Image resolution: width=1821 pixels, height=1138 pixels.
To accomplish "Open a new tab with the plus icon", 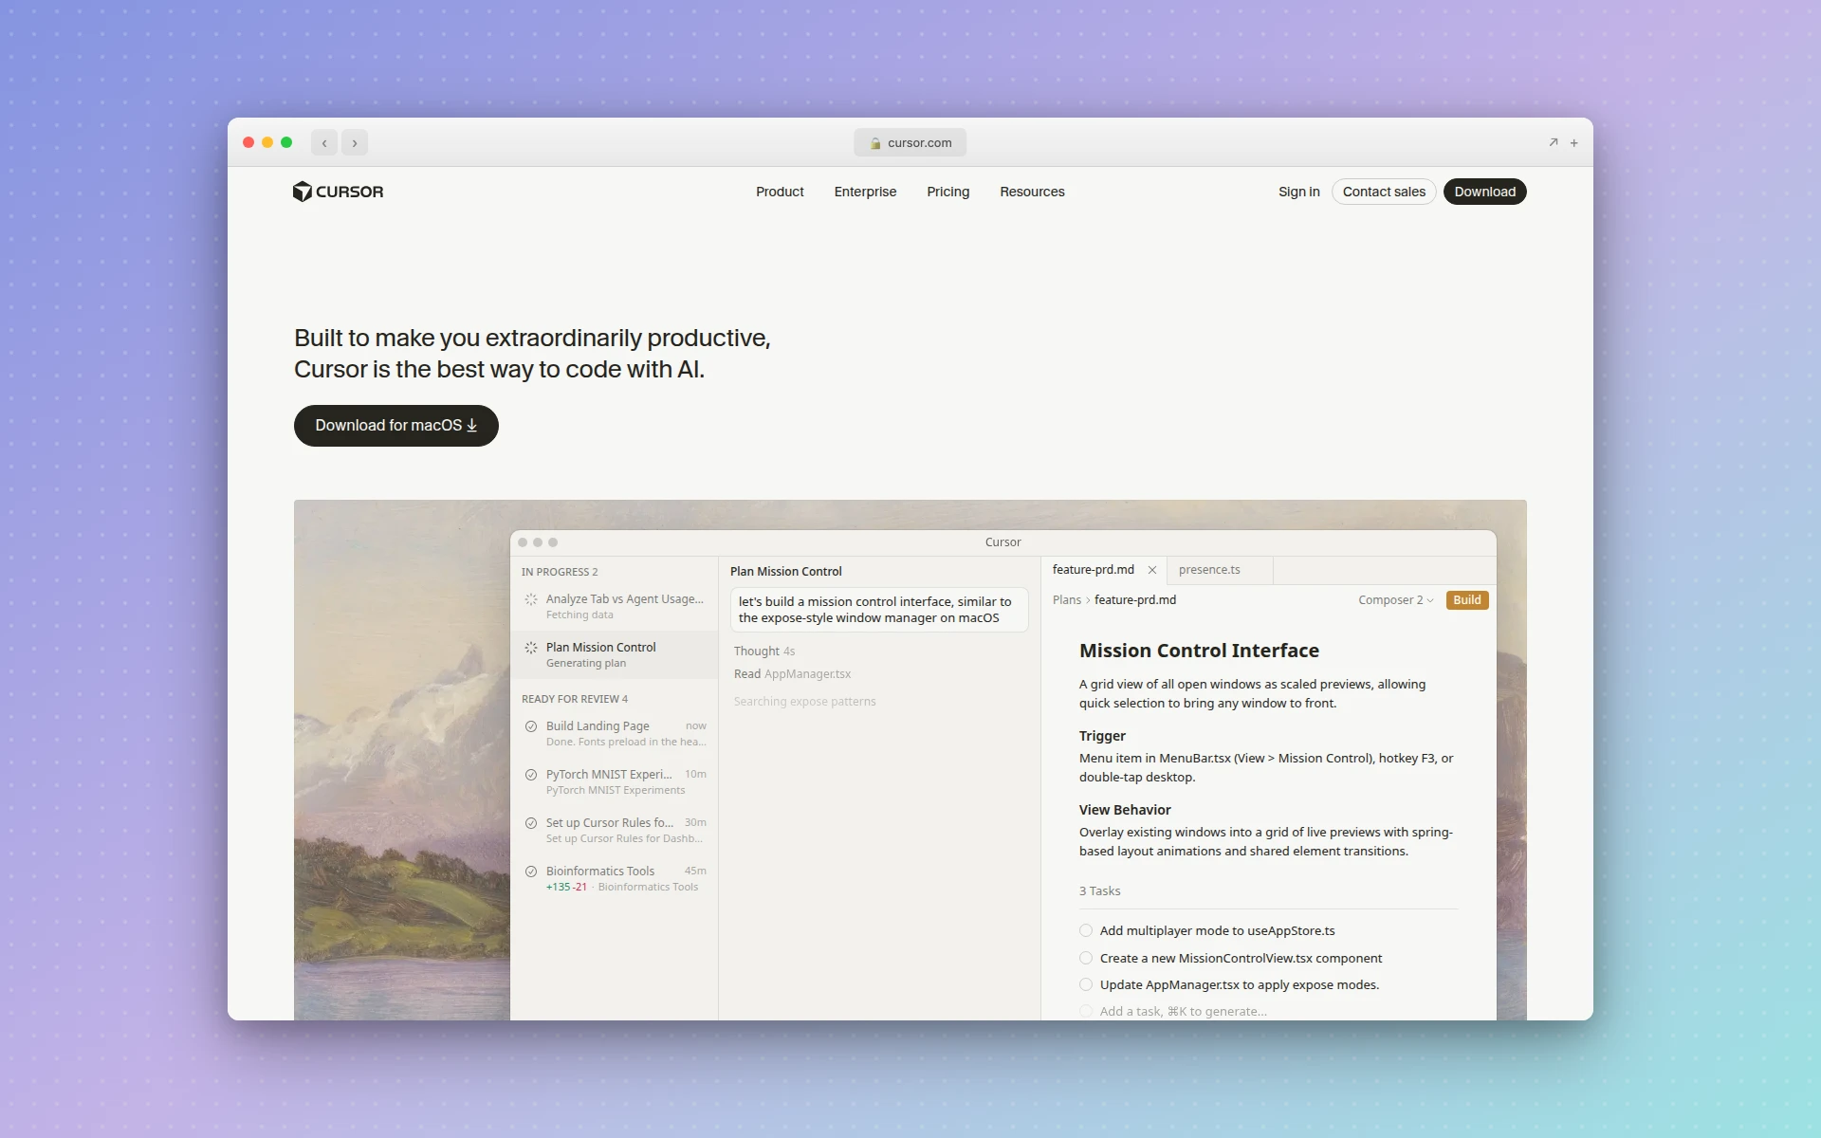I will point(1574,142).
